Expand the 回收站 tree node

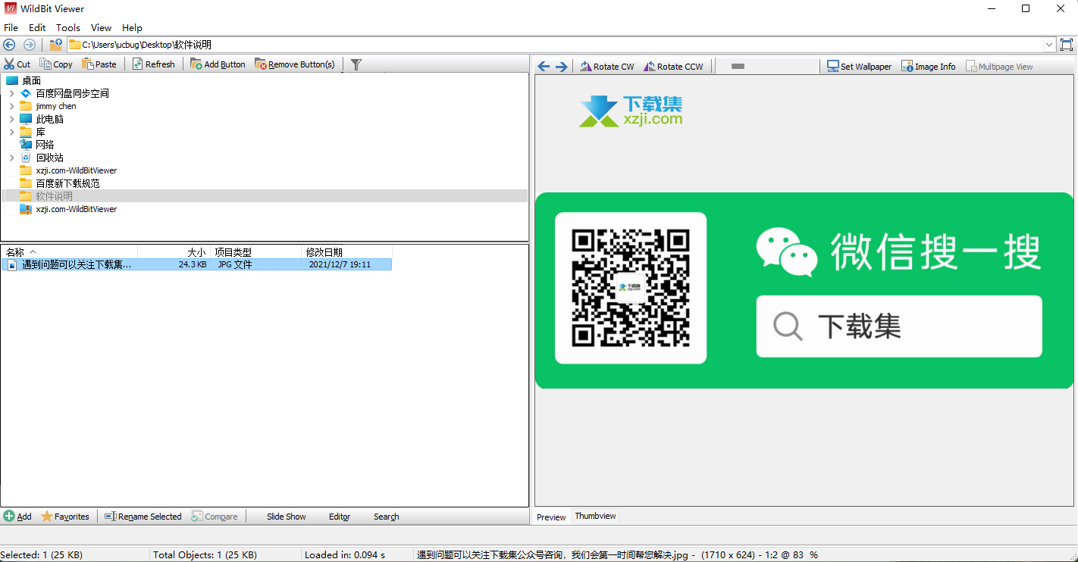click(11, 158)
